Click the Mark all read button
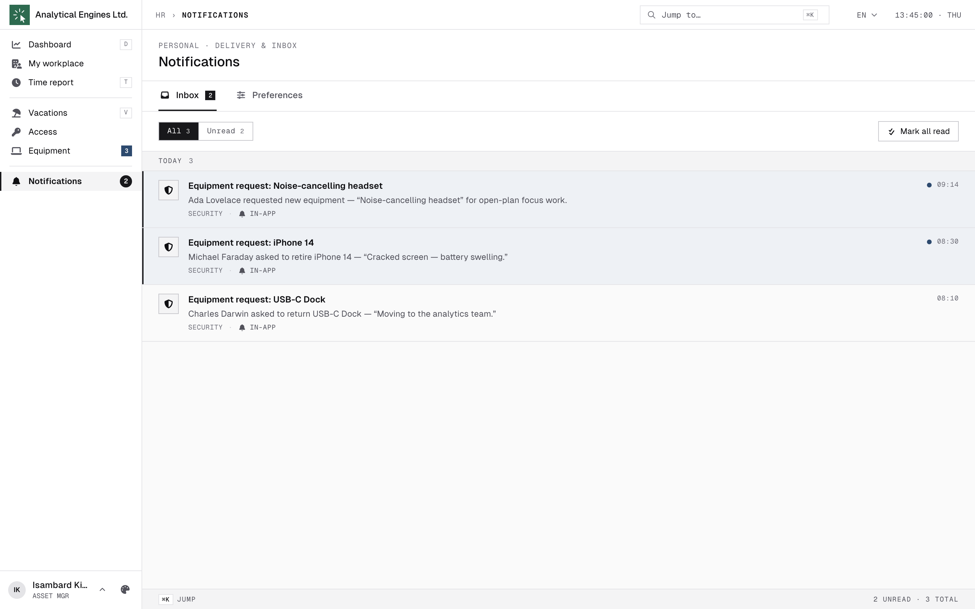975x609 pixels. 918,131
